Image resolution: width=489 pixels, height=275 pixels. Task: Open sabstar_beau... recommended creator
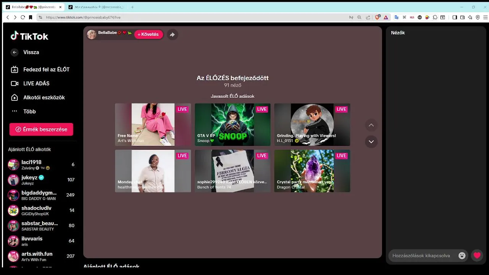click(41, 226)
